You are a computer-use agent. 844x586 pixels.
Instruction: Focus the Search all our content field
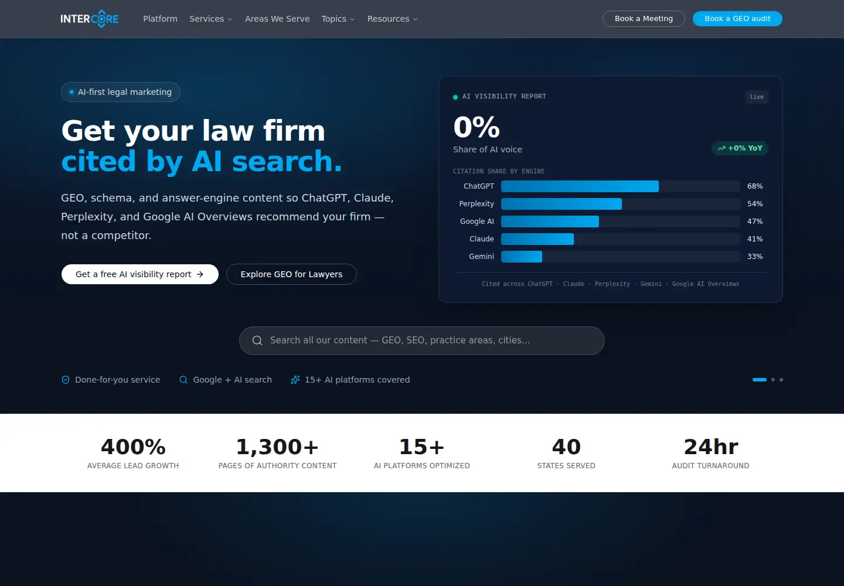click(x=422, y=340)
